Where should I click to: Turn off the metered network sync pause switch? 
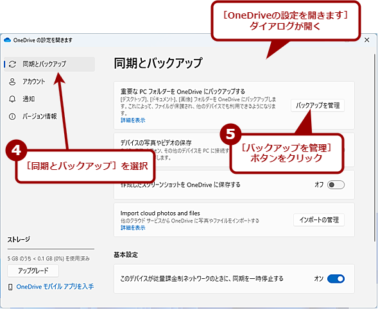[x=336, y=279]
